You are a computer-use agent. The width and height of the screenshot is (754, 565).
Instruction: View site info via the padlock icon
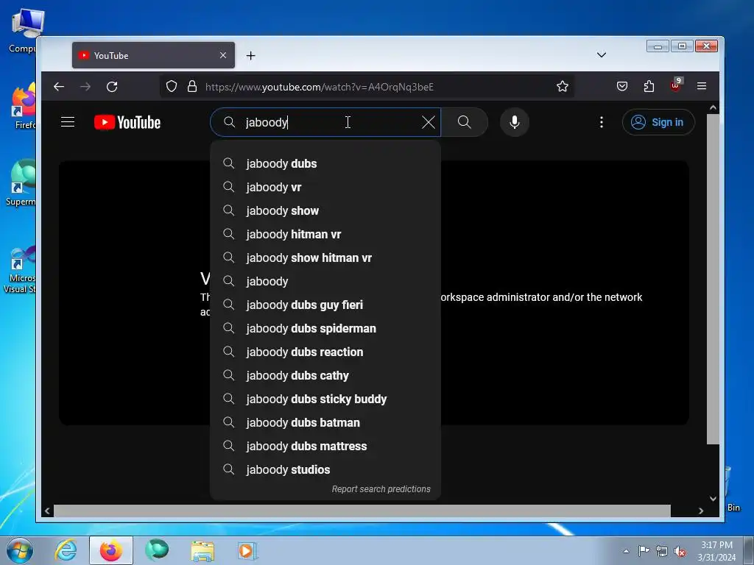tap(192, 87)
